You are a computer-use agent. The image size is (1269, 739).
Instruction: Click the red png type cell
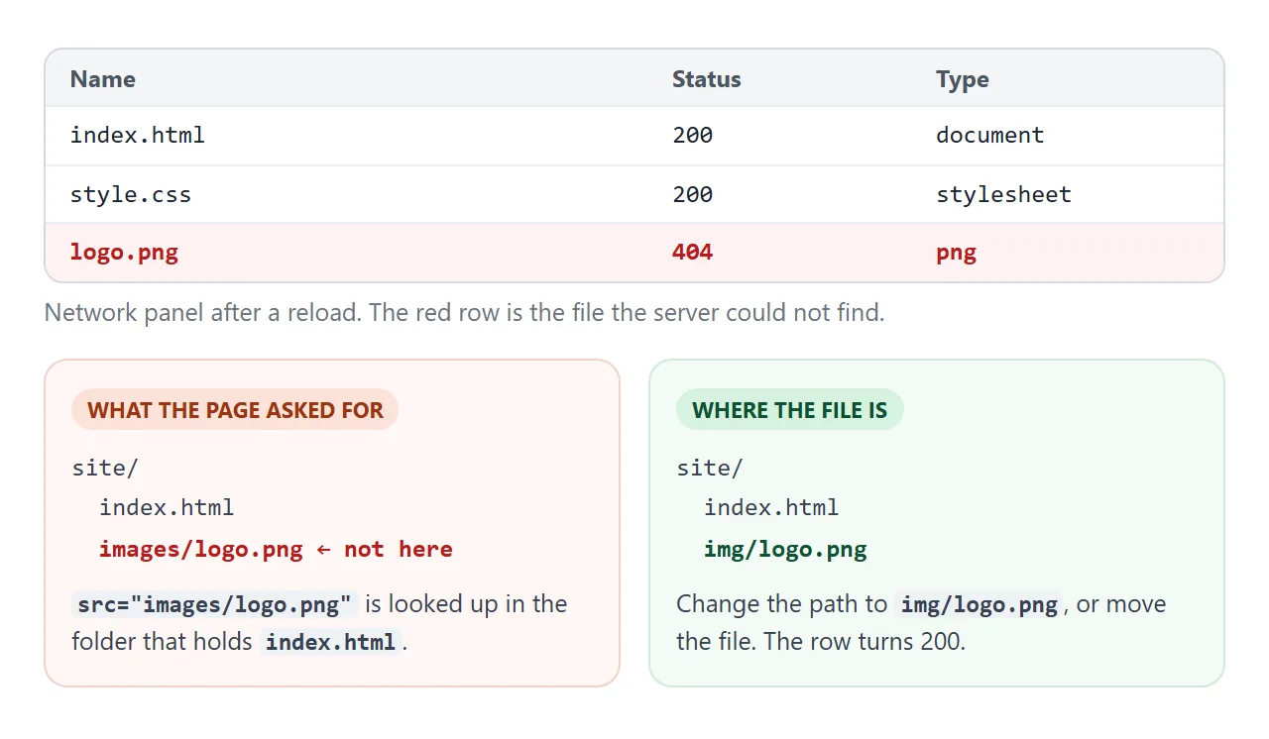click(x=956, y=252)
